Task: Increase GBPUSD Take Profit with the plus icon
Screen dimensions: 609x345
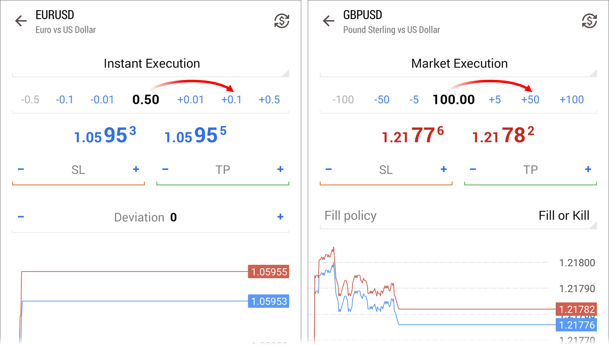Action: tap(588, 169)
